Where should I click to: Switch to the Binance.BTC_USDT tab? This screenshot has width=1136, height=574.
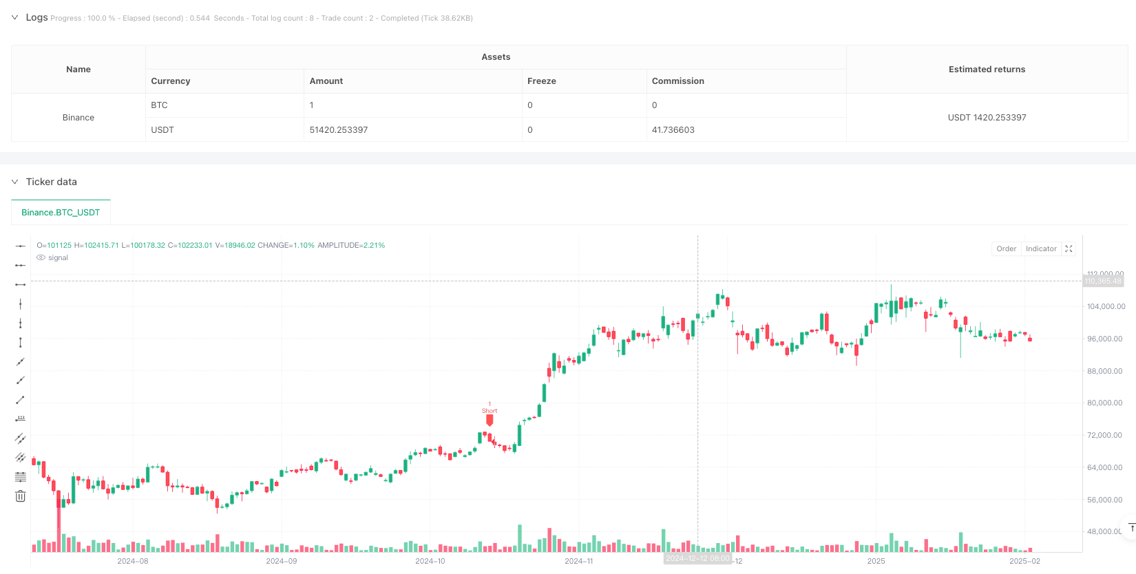pyautogui.click(x=61, y=213)
